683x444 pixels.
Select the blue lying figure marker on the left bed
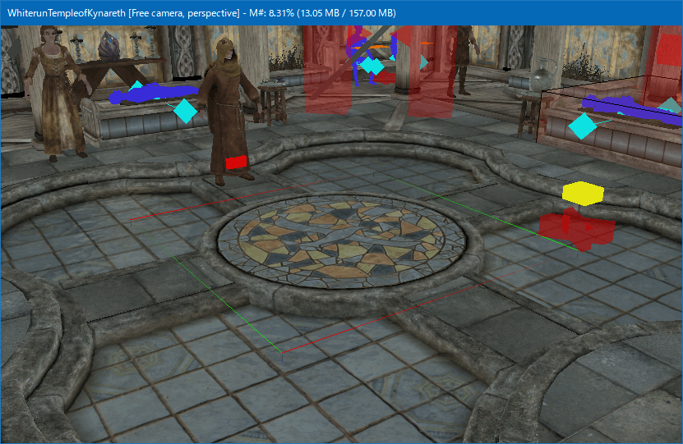(152, 94)
